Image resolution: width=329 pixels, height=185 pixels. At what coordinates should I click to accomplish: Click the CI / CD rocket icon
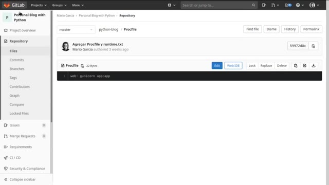[6, 158]
